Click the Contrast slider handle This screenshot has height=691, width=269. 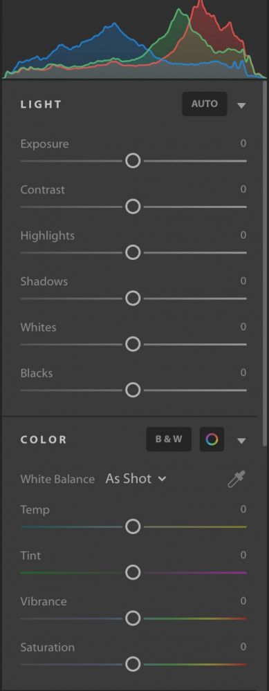click(133, 207)
